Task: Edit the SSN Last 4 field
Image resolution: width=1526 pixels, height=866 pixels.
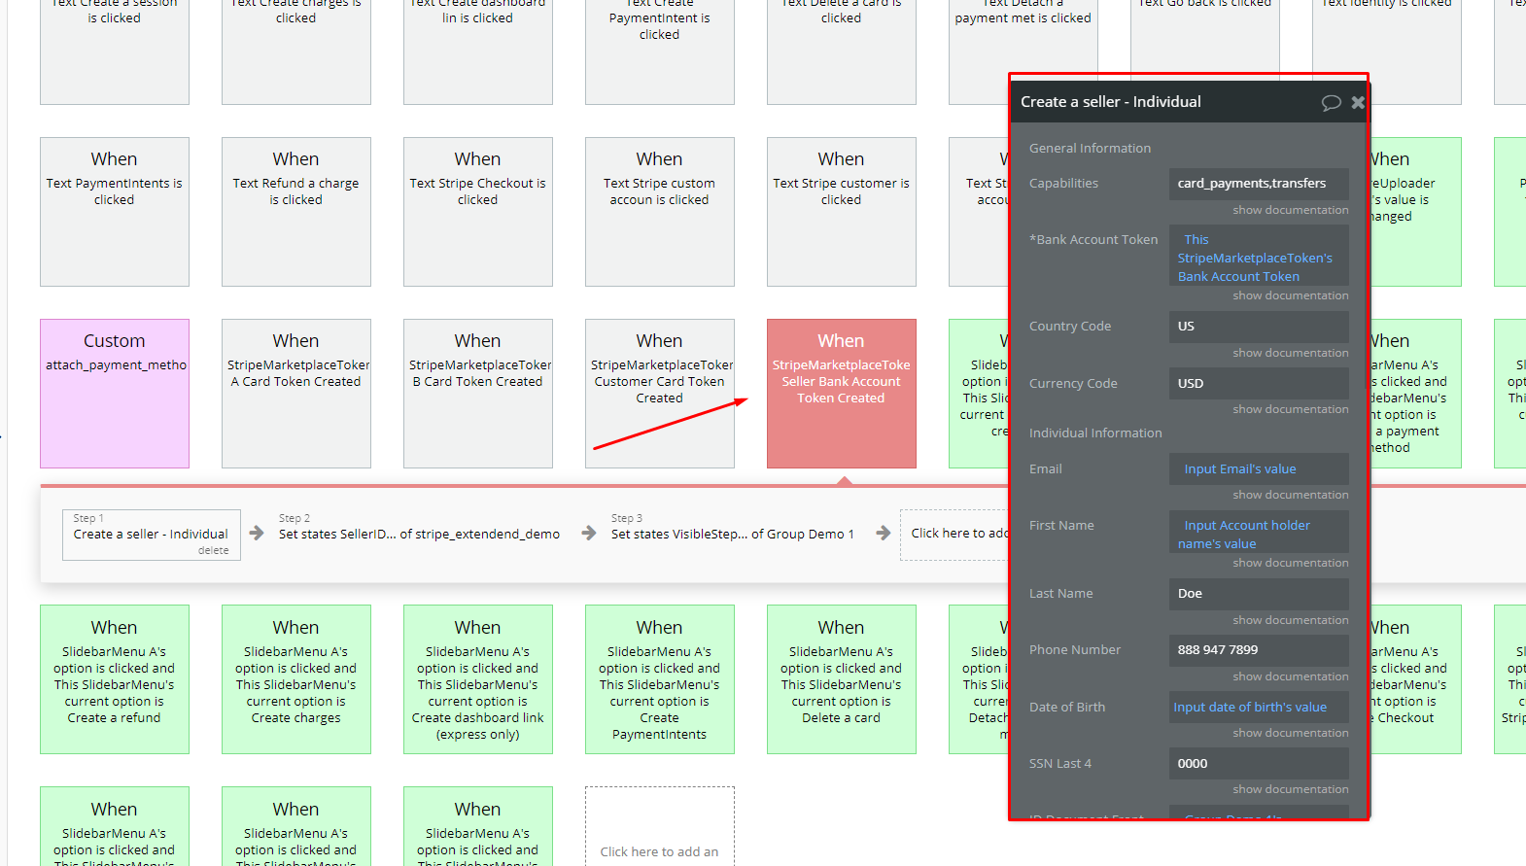Action: 1259,764
